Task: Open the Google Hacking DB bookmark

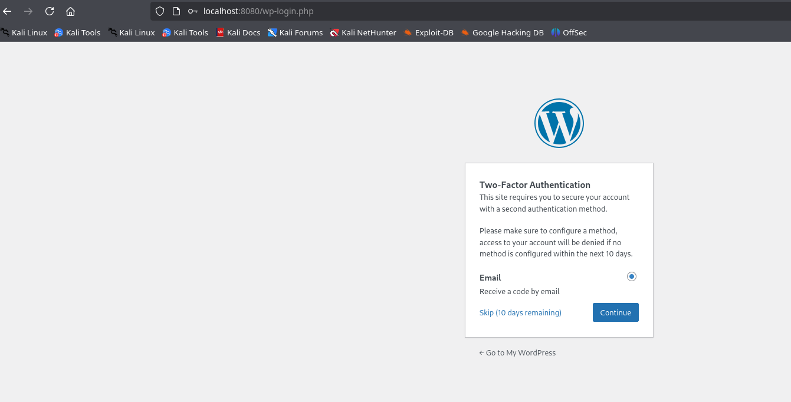Action: click(503, 32)
